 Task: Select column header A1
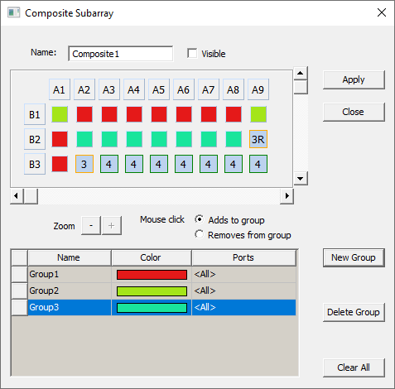[60, 89]
